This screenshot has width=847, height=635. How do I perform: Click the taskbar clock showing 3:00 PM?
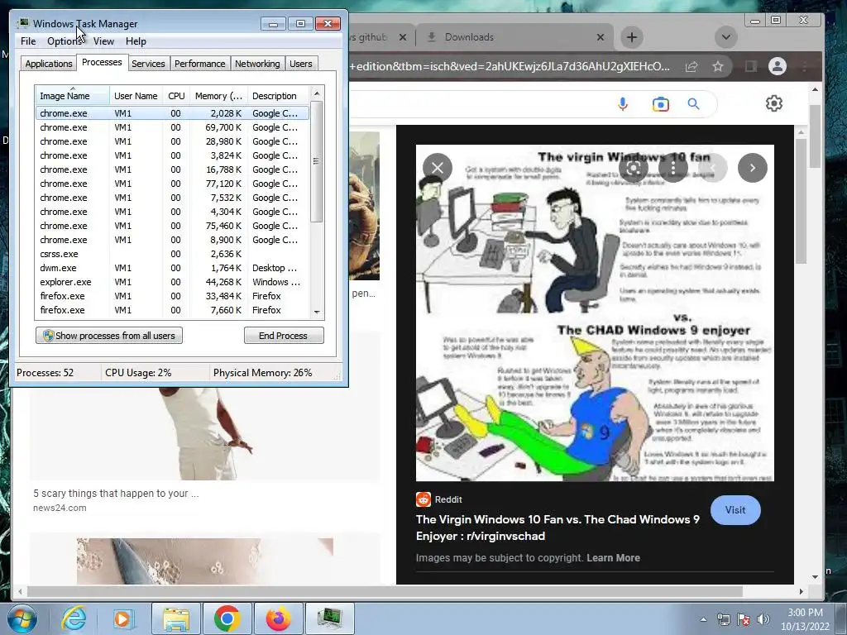[805, 619]
